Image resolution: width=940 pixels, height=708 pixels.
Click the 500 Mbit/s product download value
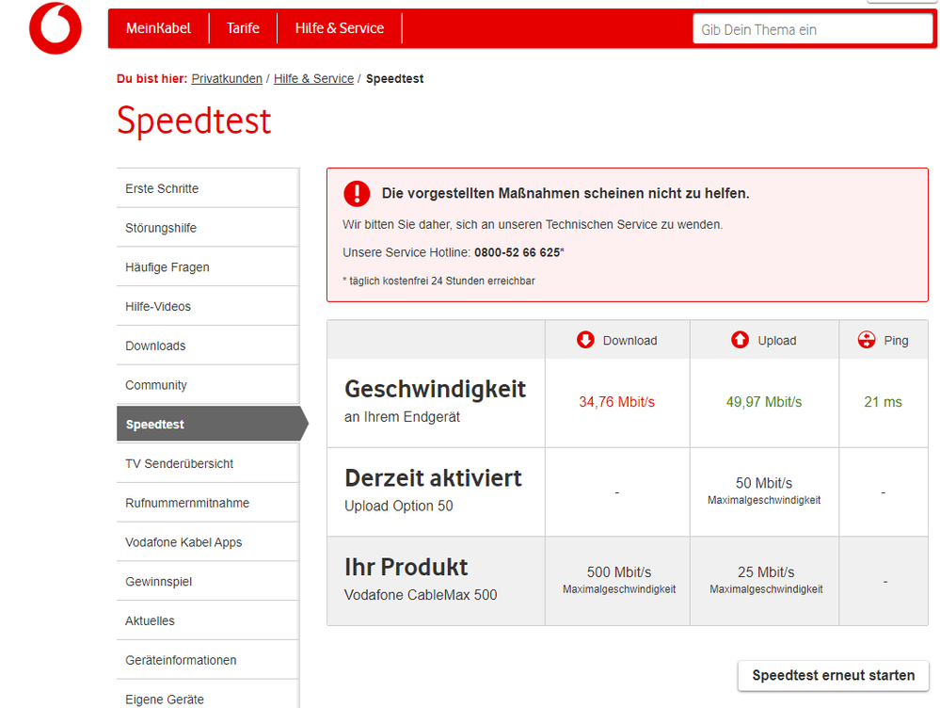619,572
